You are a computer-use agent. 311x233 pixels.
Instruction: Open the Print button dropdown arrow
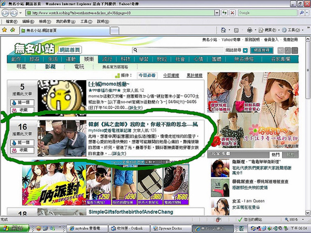click(x=256, y=31)
